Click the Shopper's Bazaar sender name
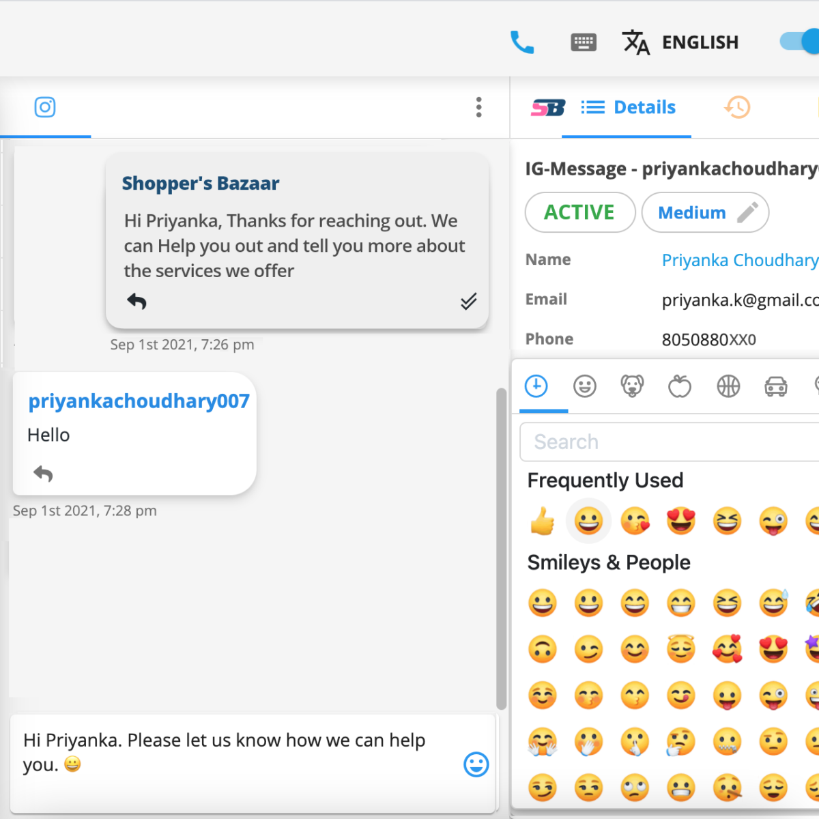 (201, 183)
